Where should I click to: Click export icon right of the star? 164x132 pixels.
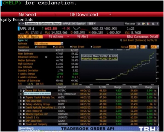click(144, 24)
